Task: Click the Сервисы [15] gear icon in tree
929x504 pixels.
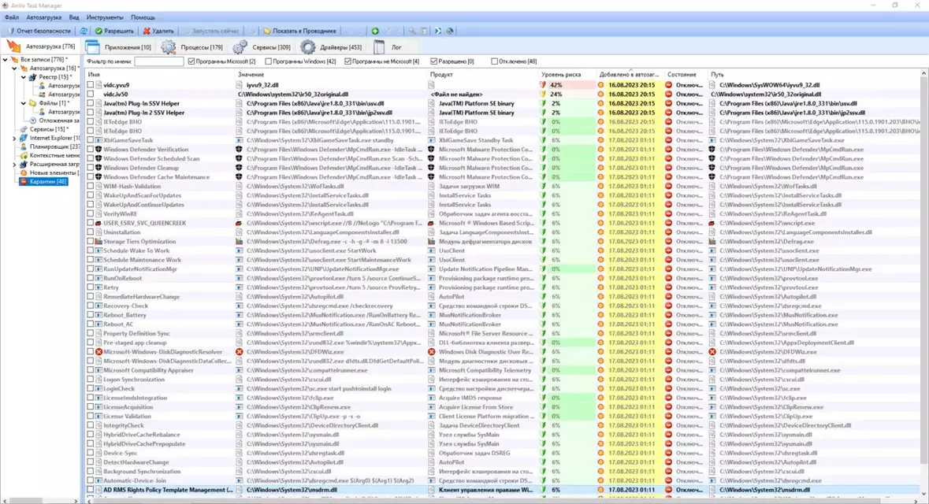Action: [x=23, y=129]
